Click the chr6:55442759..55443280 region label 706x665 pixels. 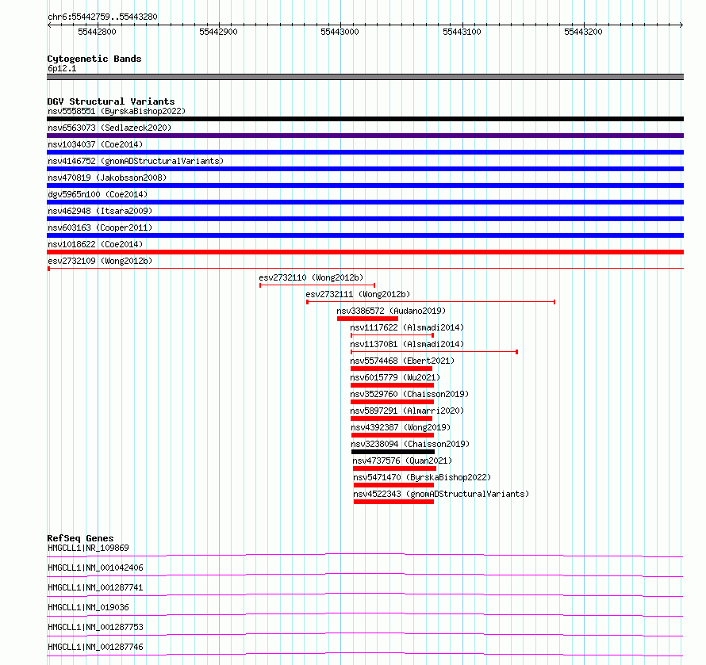pyautogui.click(x=102, y=17)
